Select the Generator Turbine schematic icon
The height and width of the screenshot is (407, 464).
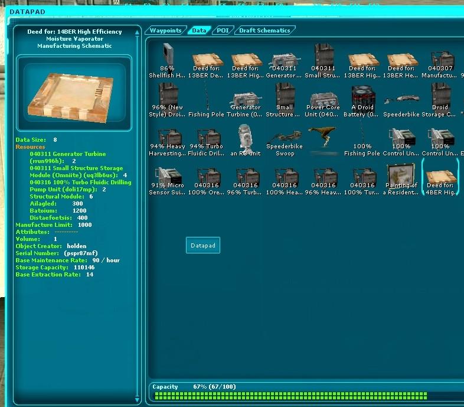tap(246, 97)
